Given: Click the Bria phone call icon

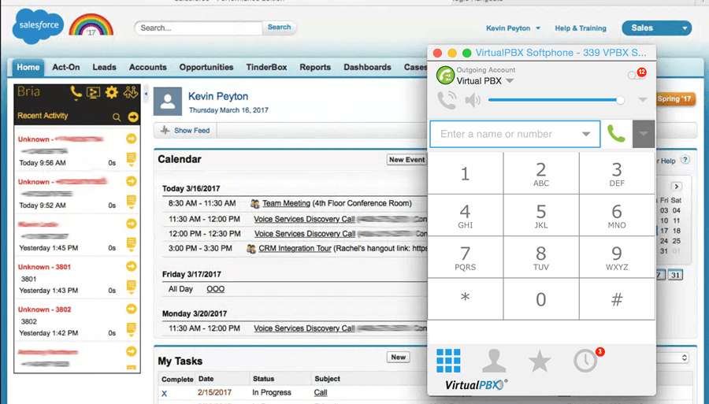Looking at the screenshot, I should [76, 93].
